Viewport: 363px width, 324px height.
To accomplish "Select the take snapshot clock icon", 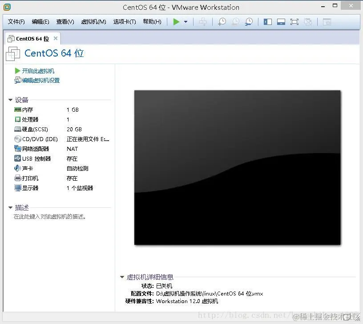I will pyautogui.click(x=222, y=21).
